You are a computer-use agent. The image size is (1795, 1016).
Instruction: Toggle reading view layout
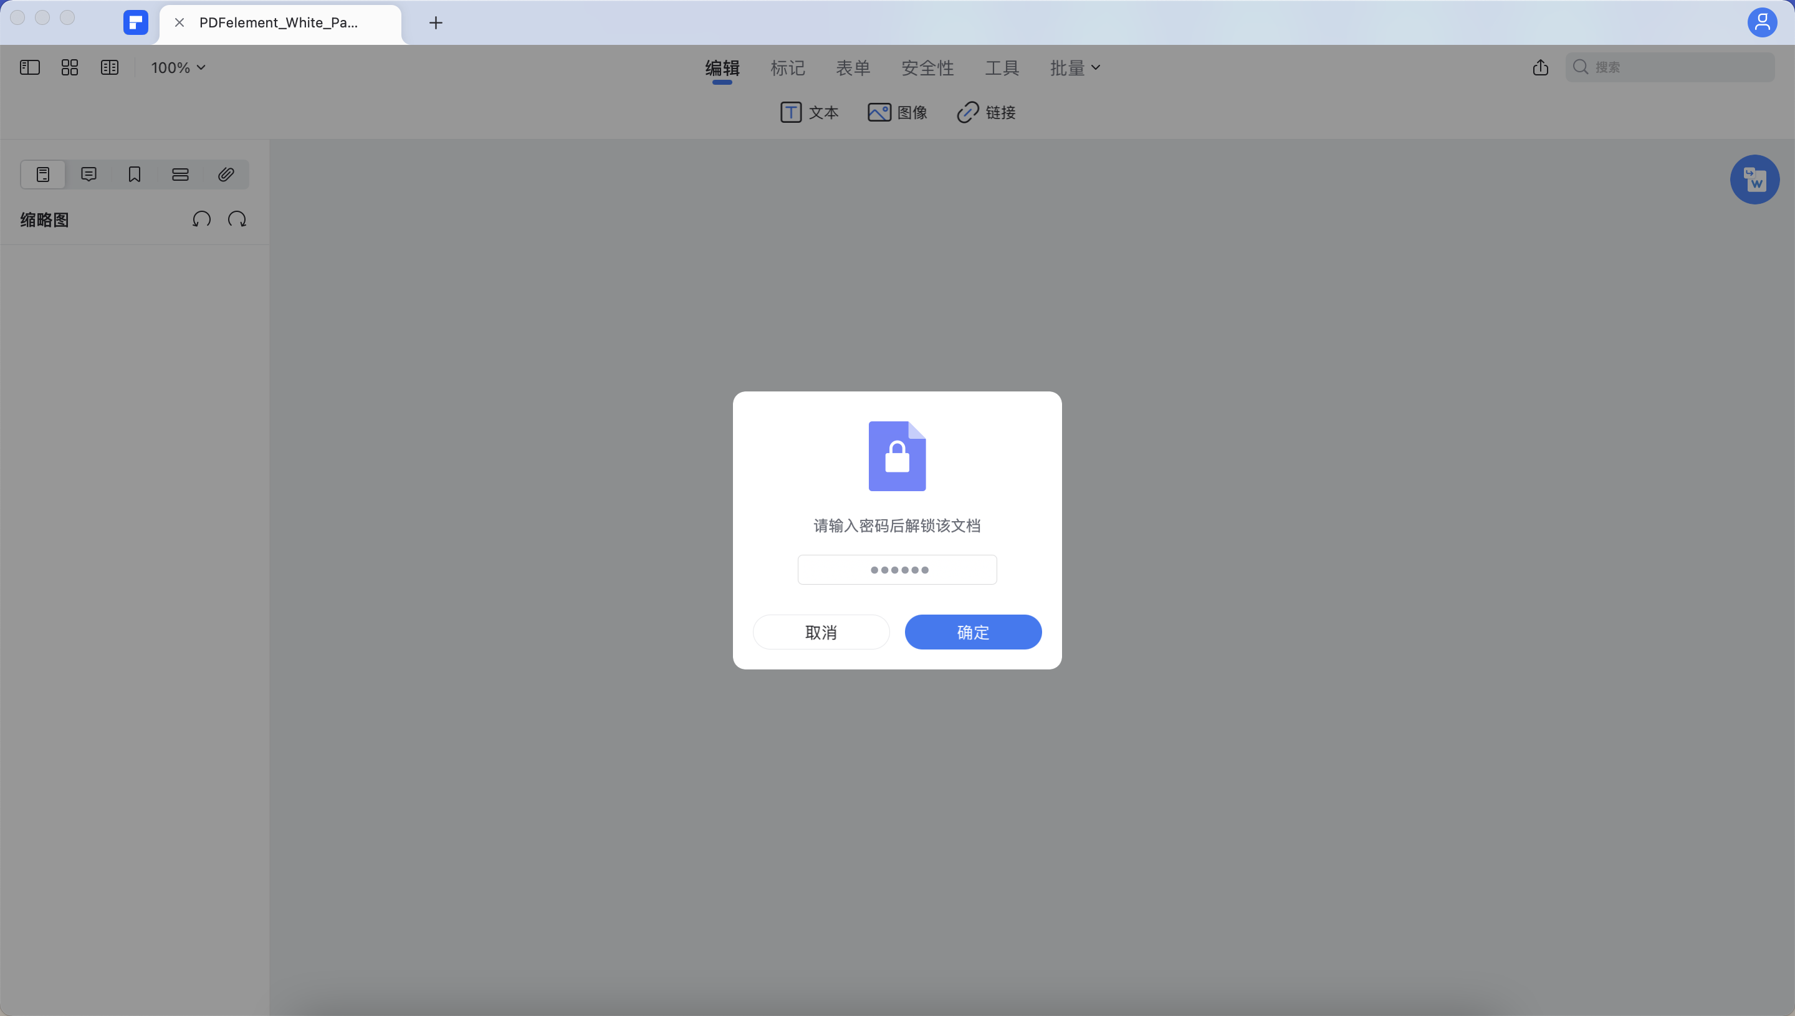click(110, 67)
